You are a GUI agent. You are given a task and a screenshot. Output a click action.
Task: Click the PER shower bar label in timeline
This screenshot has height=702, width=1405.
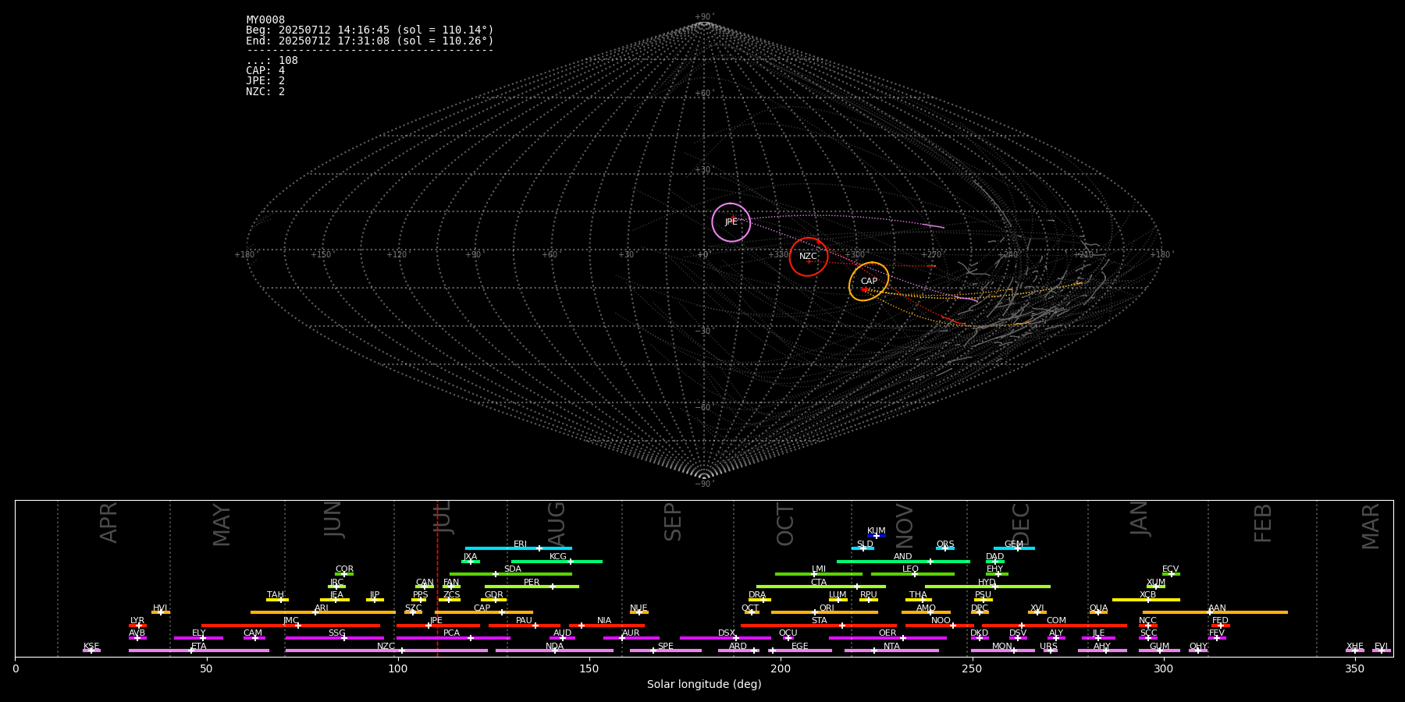[532, 582]
